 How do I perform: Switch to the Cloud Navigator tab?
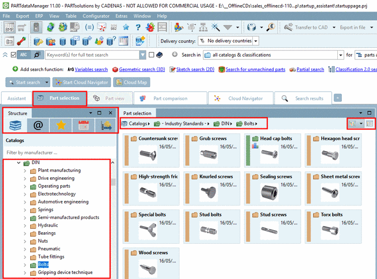coord(241,98)
